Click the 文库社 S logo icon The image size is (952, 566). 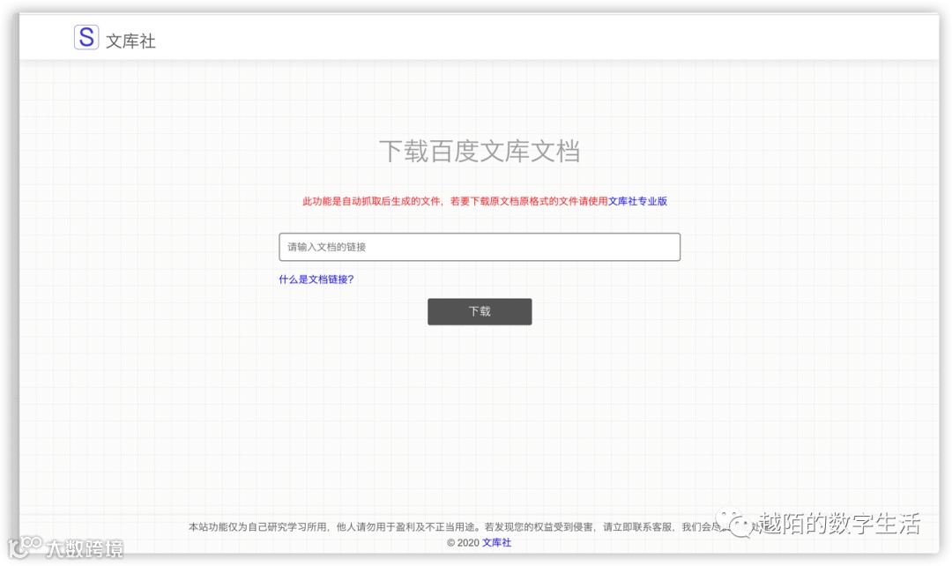(x=86, y=37)
